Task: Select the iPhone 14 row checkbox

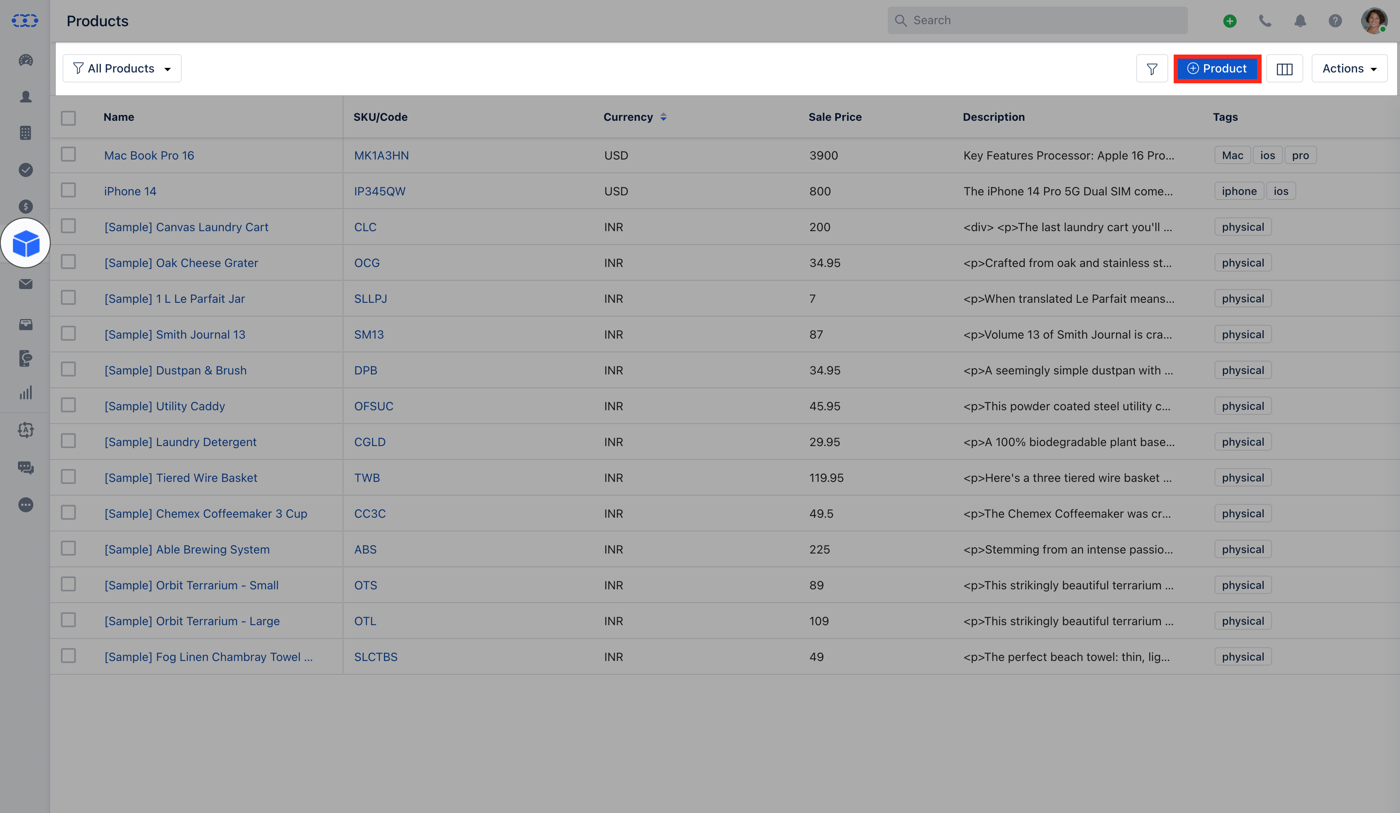Action: coord(68,190)
